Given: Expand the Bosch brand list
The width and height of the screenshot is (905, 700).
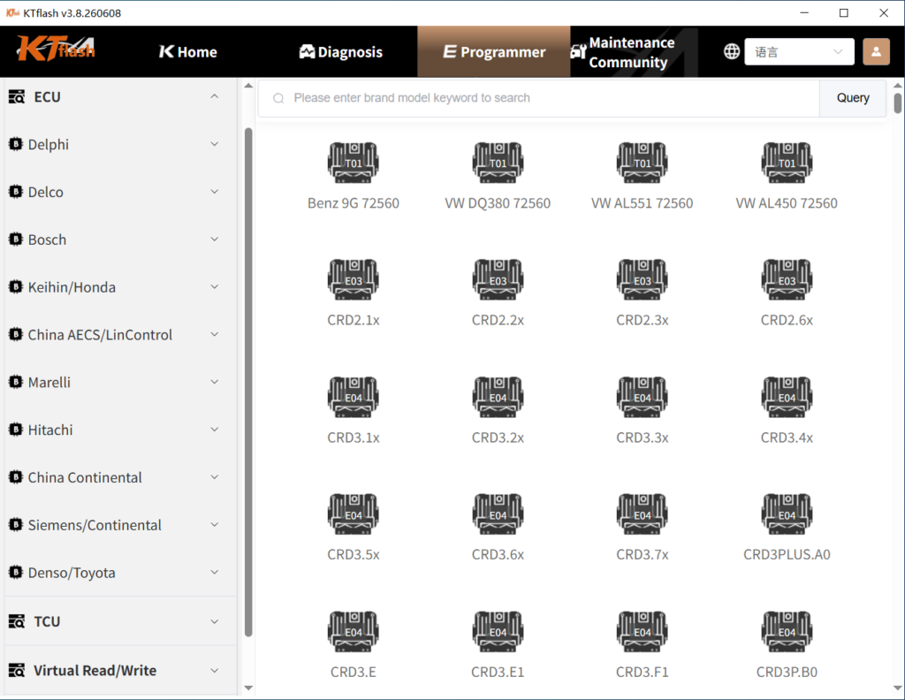Looking at the screenshot, I should 120,240.
